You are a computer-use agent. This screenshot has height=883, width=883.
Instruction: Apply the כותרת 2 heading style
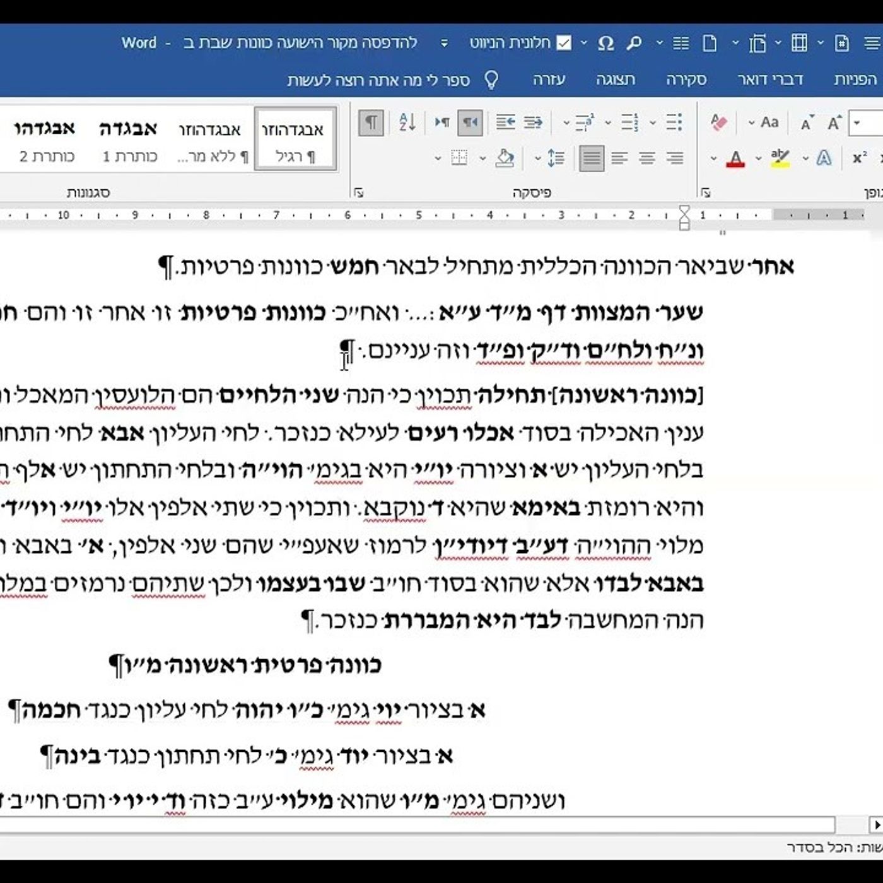point(45,140)
